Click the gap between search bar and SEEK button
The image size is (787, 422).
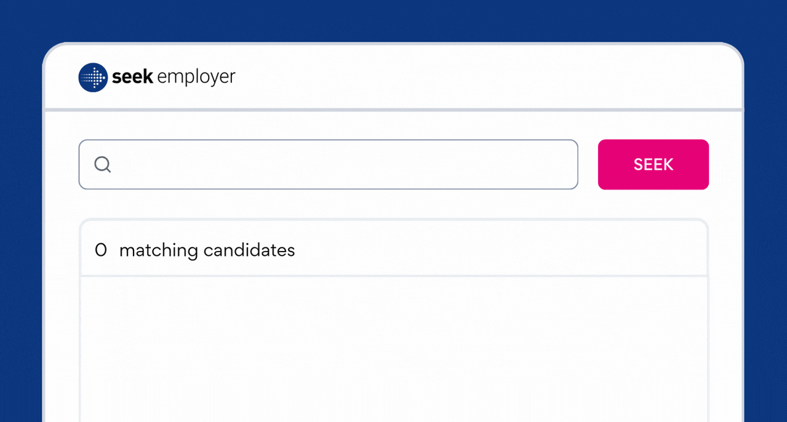pyautogui.click(x=588, y=164)
